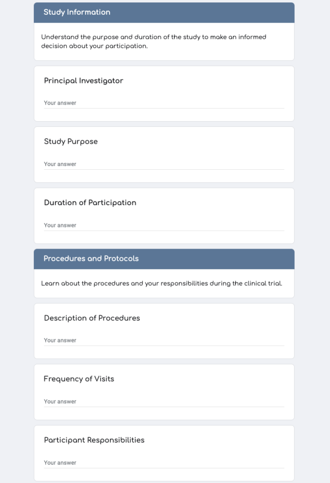Click the underline below Frequency of Visits answer
This screenshot has height=483, width=330.
pyautogui.click(x=164, y=407)
